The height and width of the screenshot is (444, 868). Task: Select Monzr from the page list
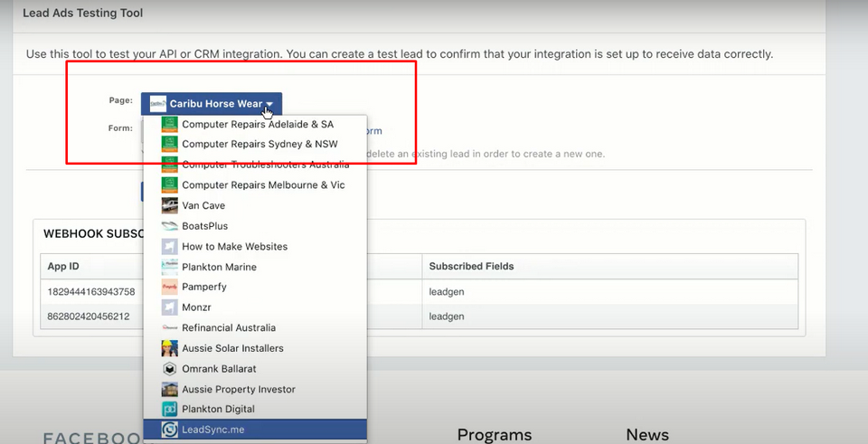(x=196, y=307)
